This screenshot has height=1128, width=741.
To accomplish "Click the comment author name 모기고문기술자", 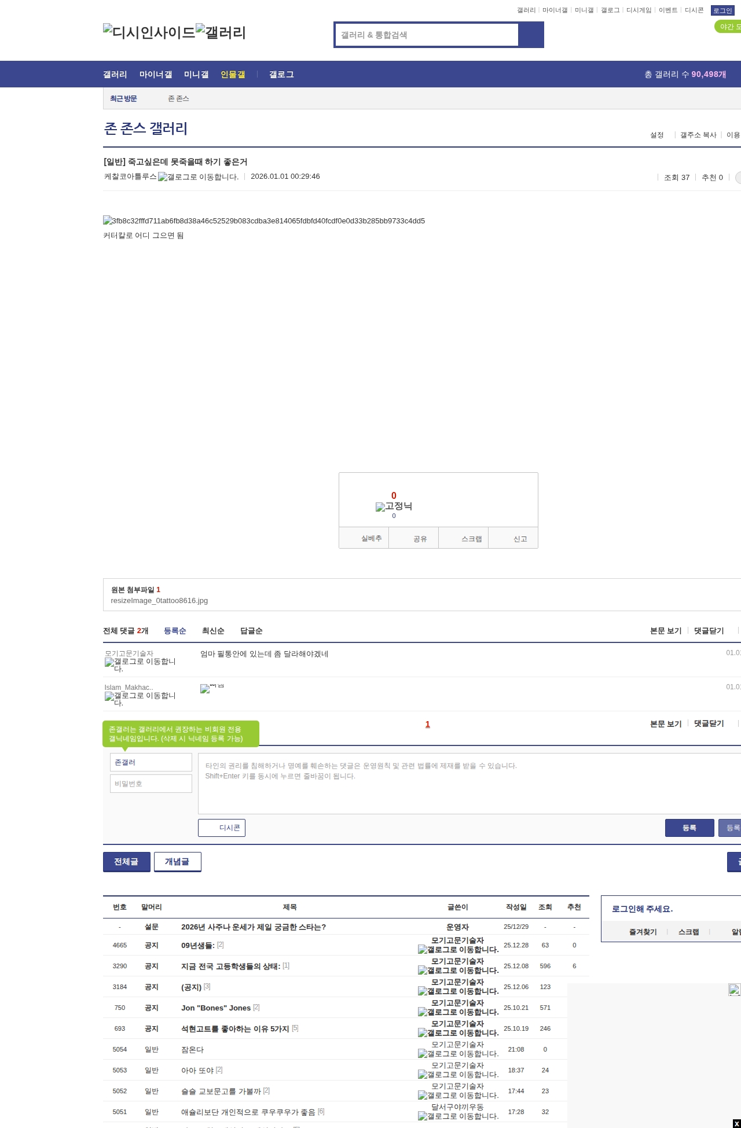I will tap(129, 653).
